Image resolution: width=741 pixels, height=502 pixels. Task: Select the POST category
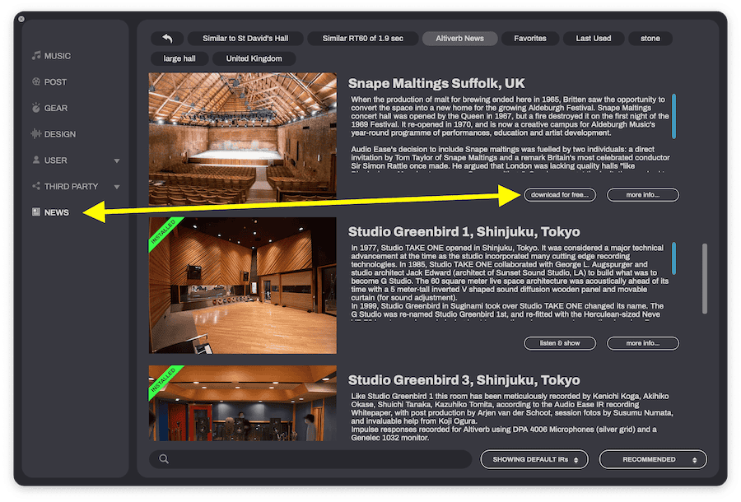click(x=55, y=81)
